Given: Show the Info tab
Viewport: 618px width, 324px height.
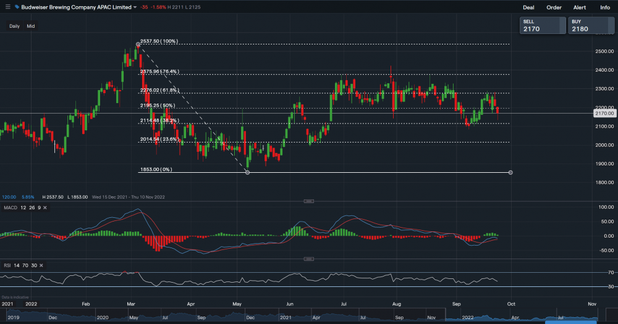Looking at the screenshot, I should tap(605, 7).
